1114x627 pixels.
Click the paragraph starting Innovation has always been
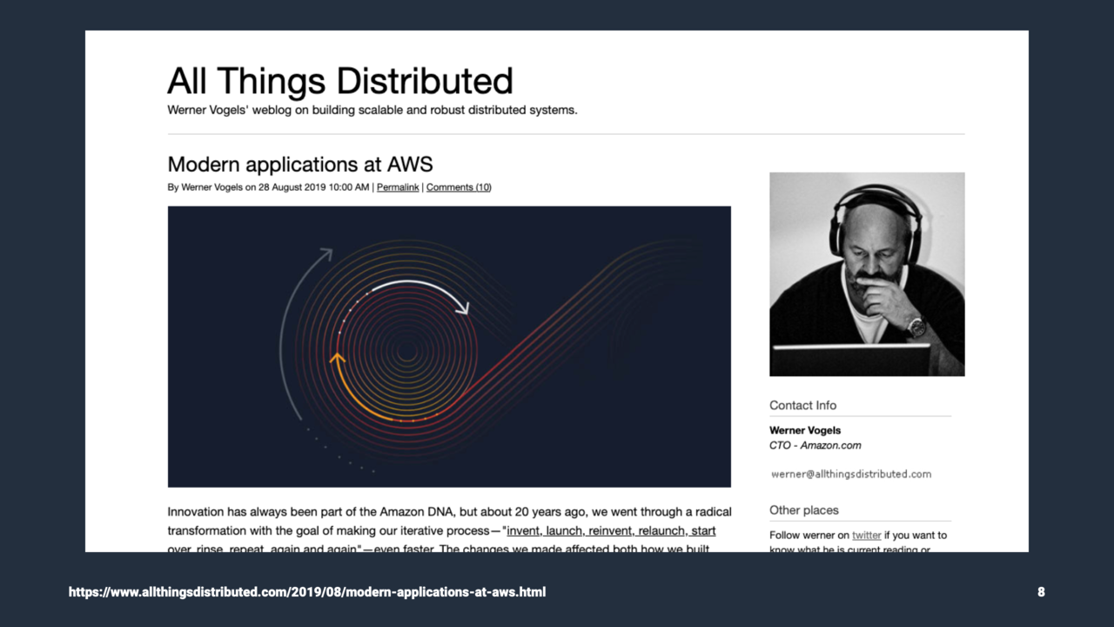pos(449,530)
